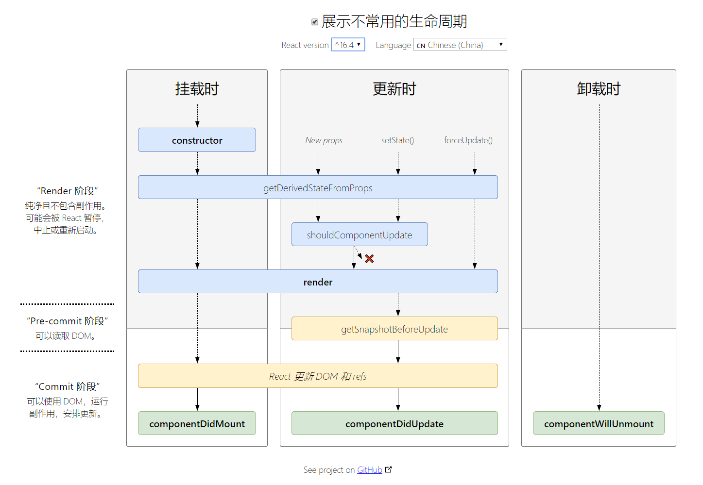Click the 展示不常用的生命周期 label text
Screen dimensions: 703x485
[x=394, y=21]
